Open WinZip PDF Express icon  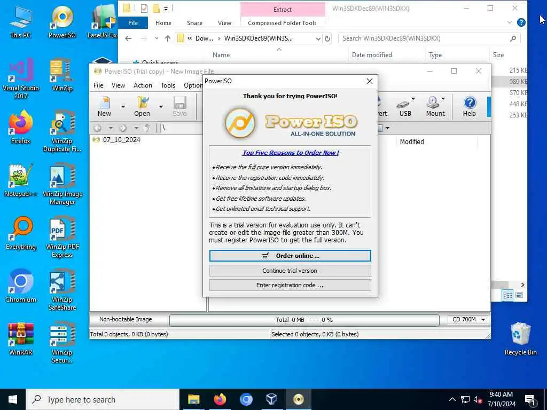(62, 237)
